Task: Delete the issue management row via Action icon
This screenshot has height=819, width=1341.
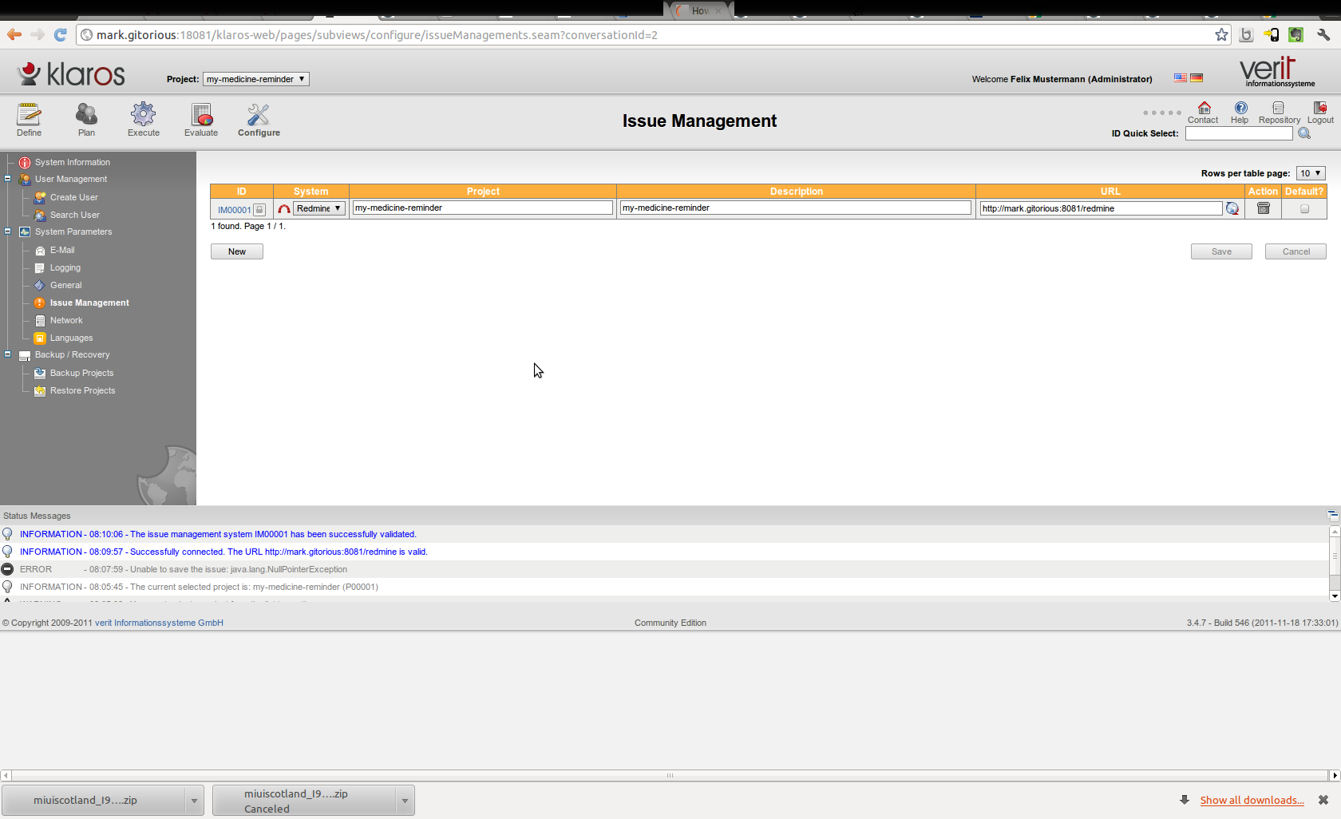Action: 1263,208
